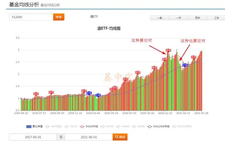The height and width of the screenshot is (143, 225).
Task: Show the MA60 legend series
Action: [x=123, y=126]
